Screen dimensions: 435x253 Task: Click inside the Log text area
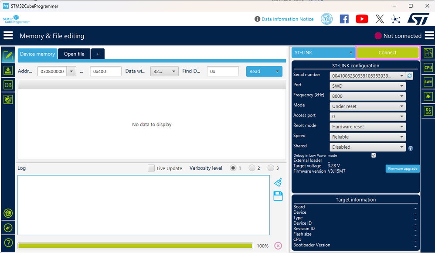tap(143, 205)
